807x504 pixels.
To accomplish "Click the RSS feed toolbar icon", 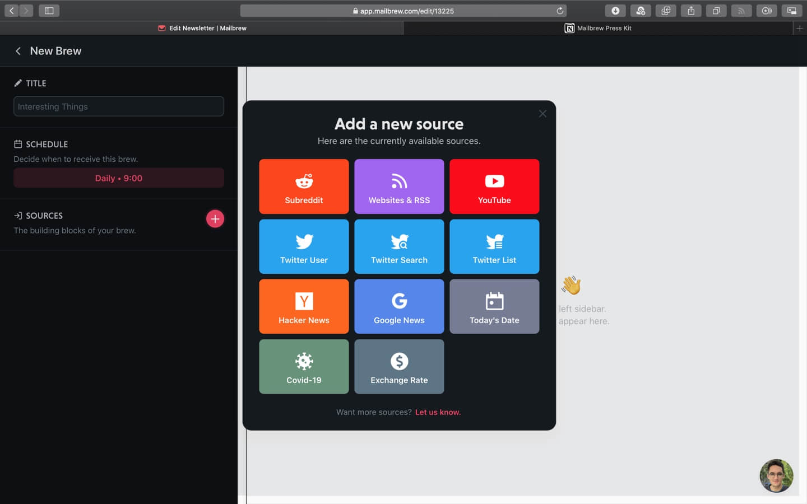I will [741, 11].
